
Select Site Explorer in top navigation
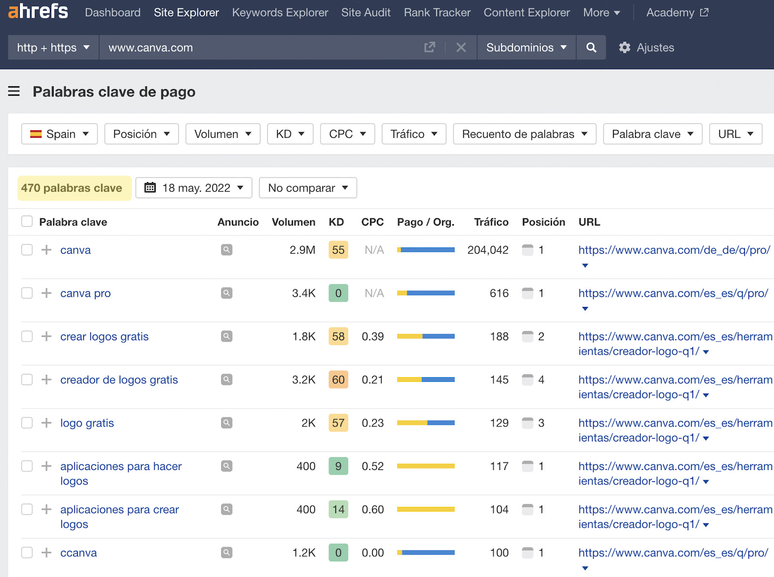point(186,13)
